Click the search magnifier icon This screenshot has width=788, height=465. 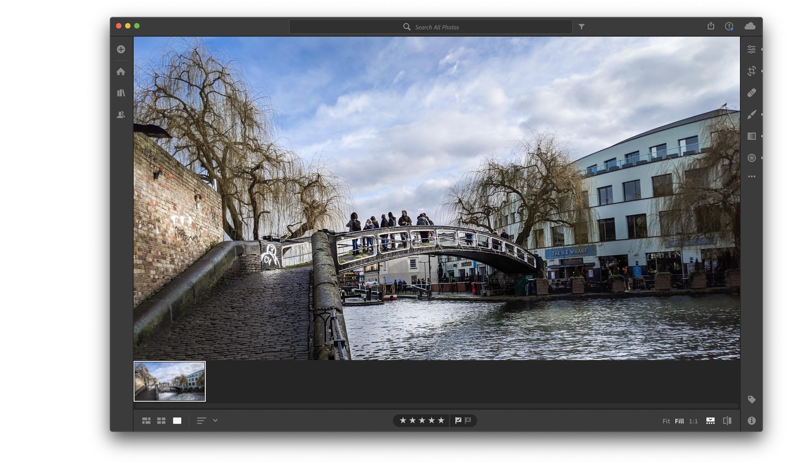pos(407,27)
